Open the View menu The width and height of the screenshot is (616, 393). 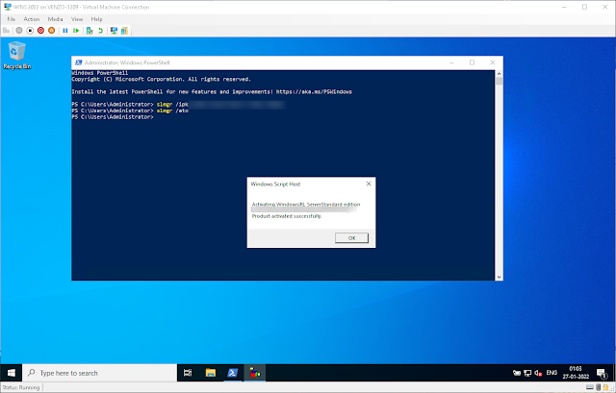click(77, 19)
